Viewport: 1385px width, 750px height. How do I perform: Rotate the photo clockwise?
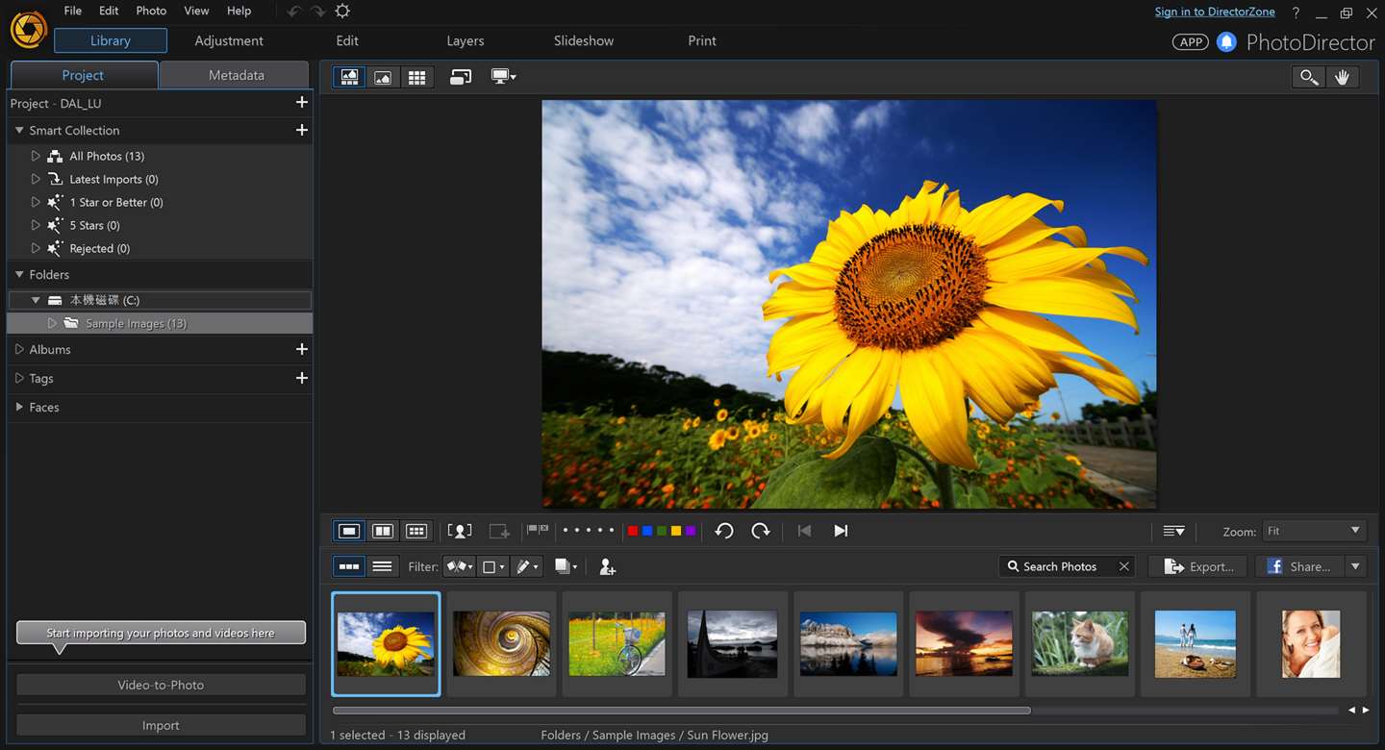(761, 531)
